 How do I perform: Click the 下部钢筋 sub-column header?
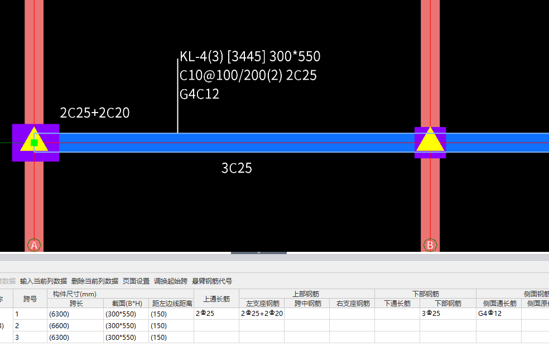(x=448, y=303)
